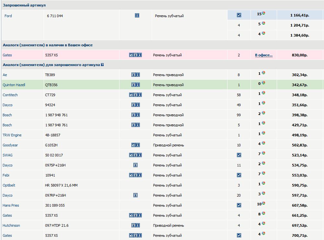Click the middle icon in the SWAG row

135,155
